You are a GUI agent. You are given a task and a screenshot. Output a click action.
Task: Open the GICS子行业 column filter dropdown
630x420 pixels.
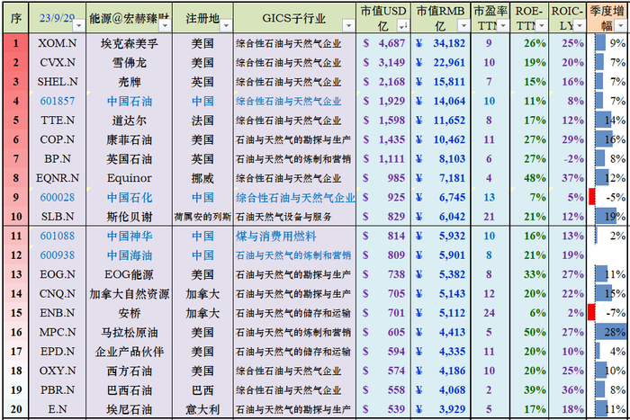pyautogui.click(x=348, y=26)
